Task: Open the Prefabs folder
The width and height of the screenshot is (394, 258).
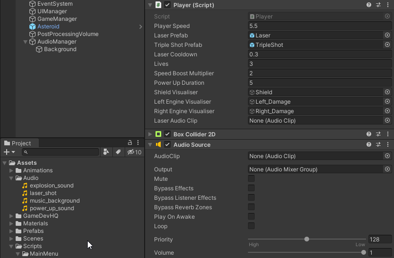Action: click(x=33, y=231)
